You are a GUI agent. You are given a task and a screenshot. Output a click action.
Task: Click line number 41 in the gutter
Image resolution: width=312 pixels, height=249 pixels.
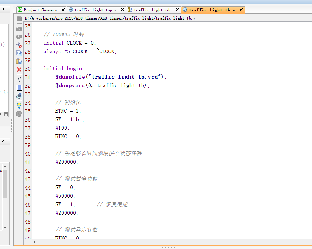click(28, 162)
